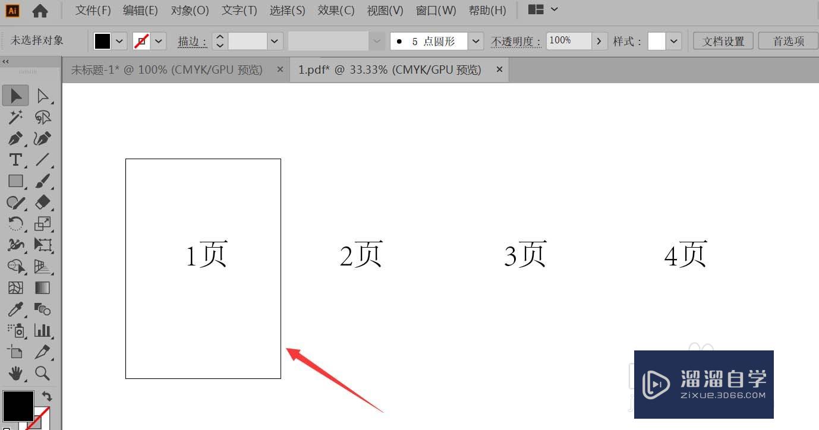The image size is (819, 430).
Task: Click the 首选项 button
Action: coord(788,41)
